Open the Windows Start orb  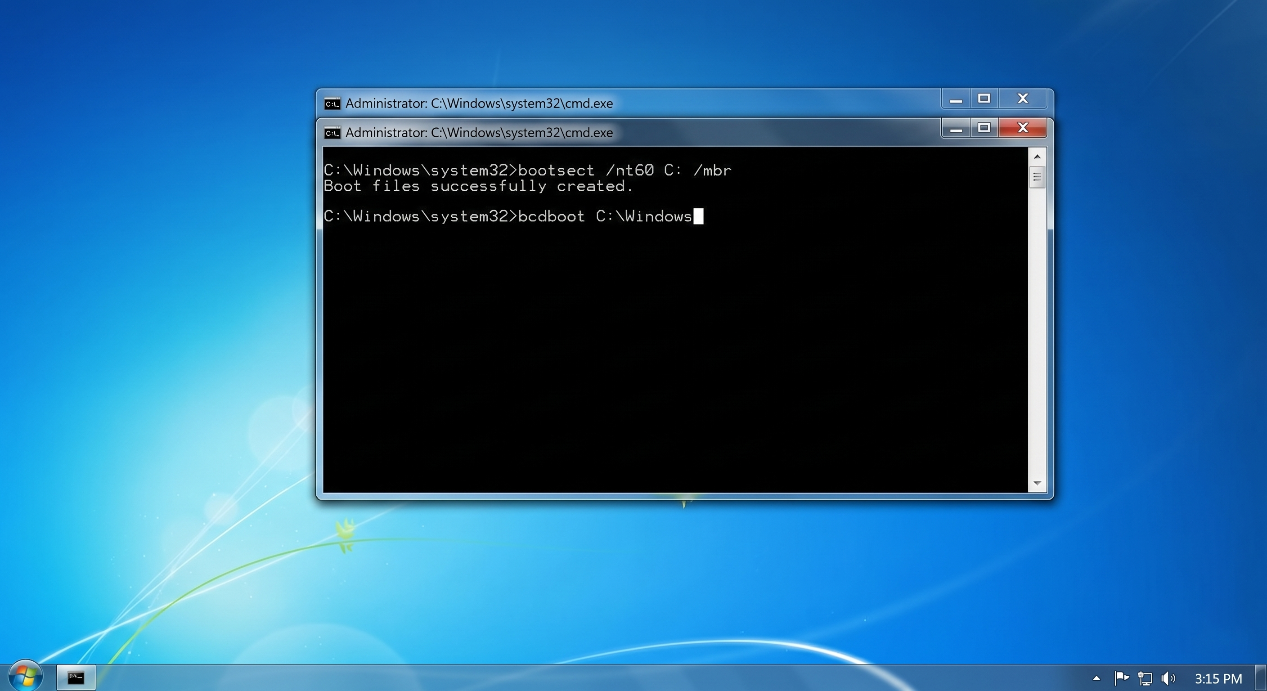(26, 676)
